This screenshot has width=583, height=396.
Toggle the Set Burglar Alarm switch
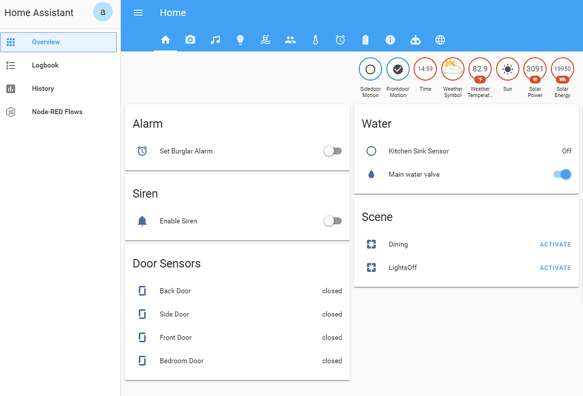333,151
